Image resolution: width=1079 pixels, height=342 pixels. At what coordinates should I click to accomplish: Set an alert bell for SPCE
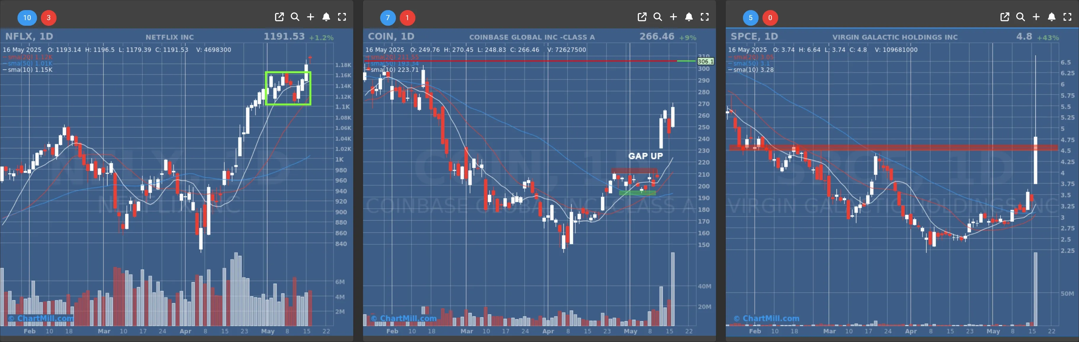tap(1052, 17)
